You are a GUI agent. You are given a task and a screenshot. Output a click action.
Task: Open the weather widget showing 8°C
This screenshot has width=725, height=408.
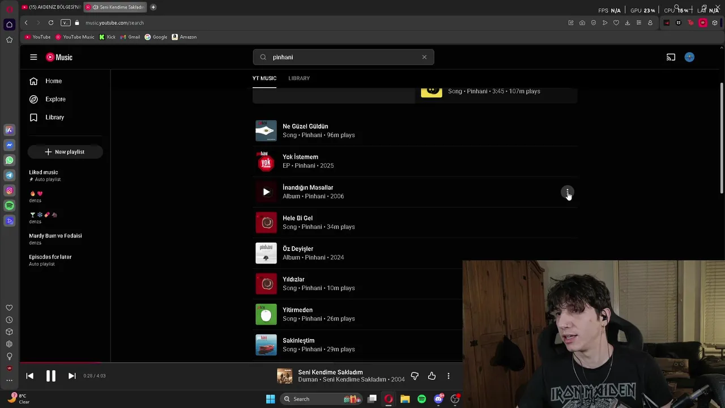18,398
